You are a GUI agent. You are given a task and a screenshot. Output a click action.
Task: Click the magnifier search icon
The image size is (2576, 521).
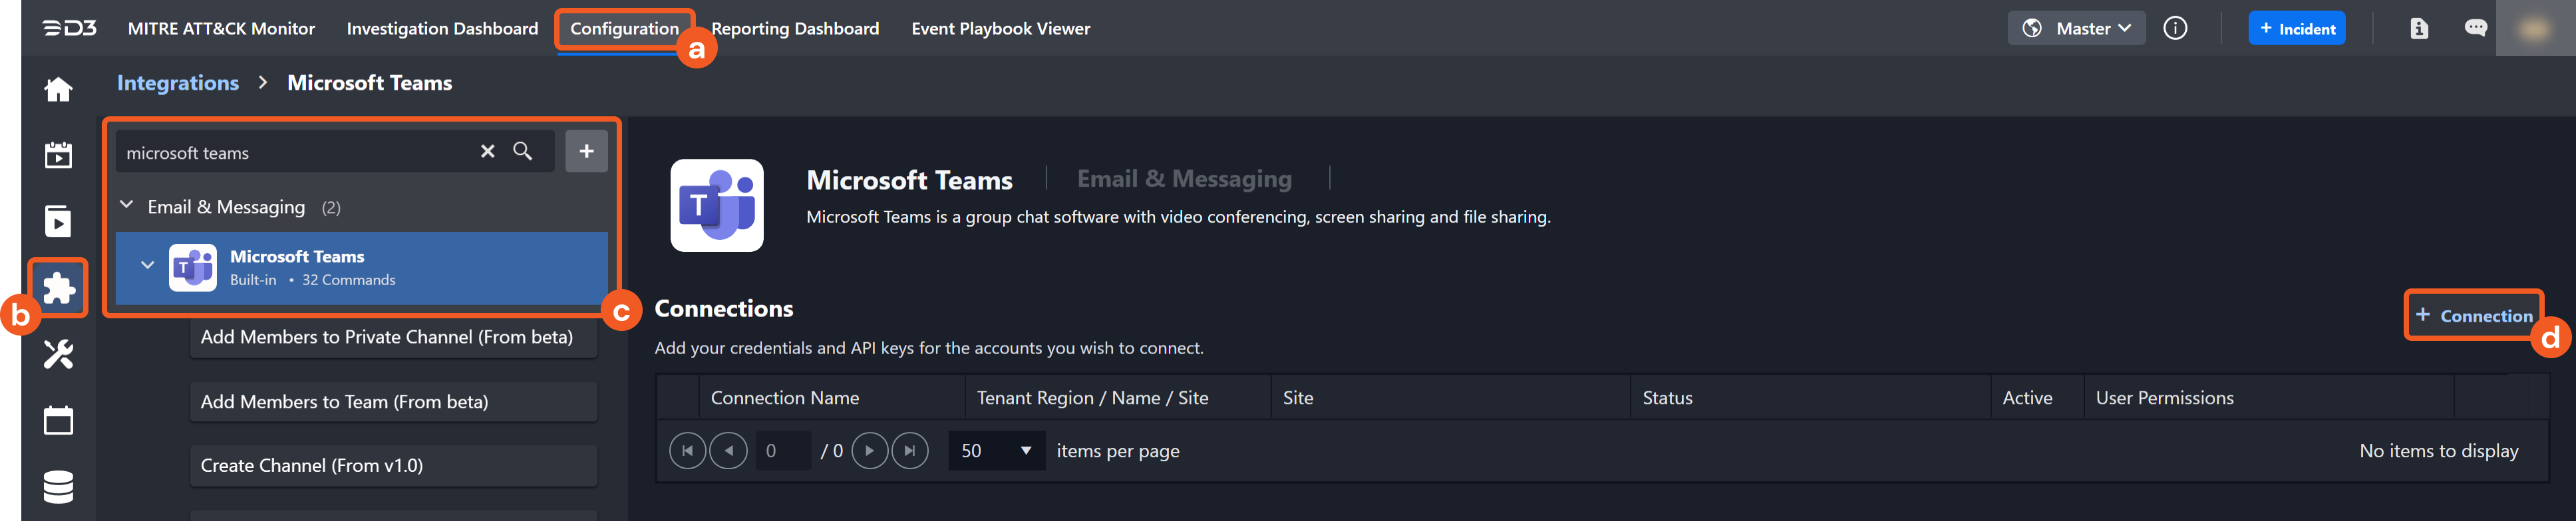(x=523, y=152)
